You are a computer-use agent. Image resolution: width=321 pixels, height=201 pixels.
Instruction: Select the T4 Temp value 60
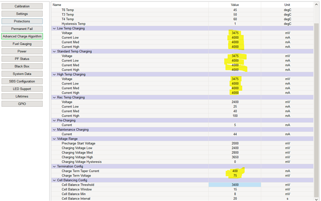[235, 19]
